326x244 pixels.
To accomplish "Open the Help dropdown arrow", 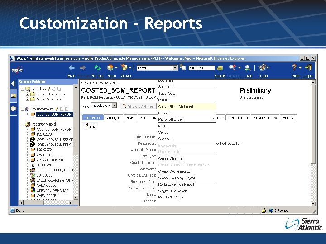I will coord(300,68).
